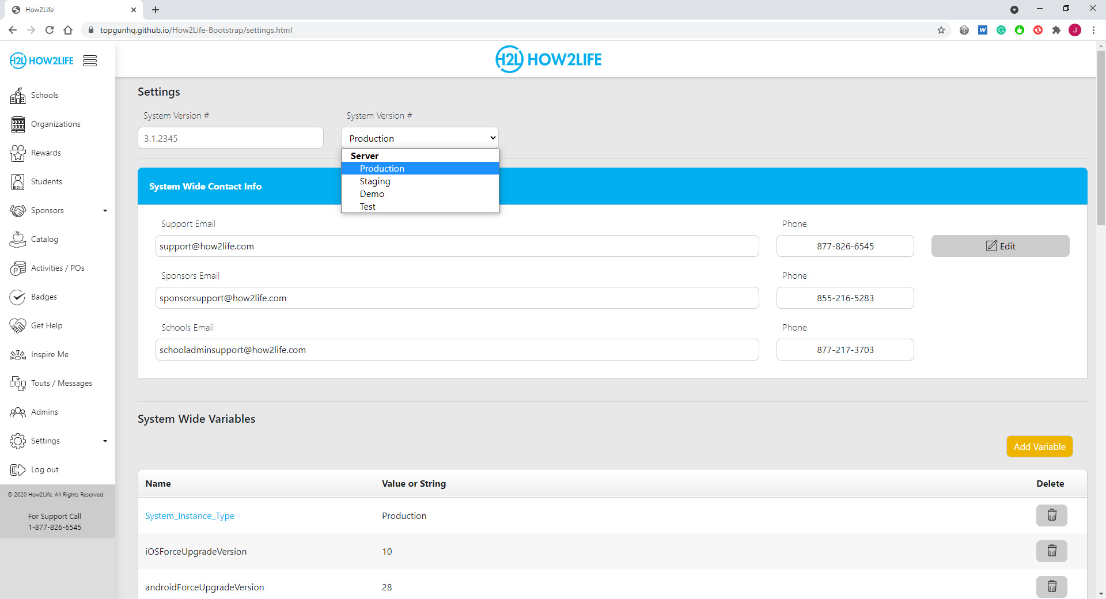Click the Students portrait icon
The width and height of the screenshot is (1106, 599).
coord(18,182)
